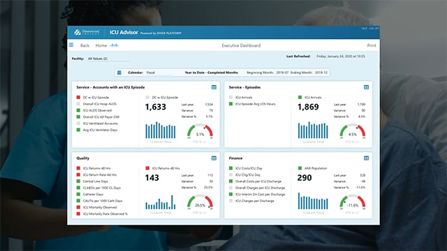The image size is (447, 251).
Task: Click the LOG OFF link
Action: tap(374, 29)
